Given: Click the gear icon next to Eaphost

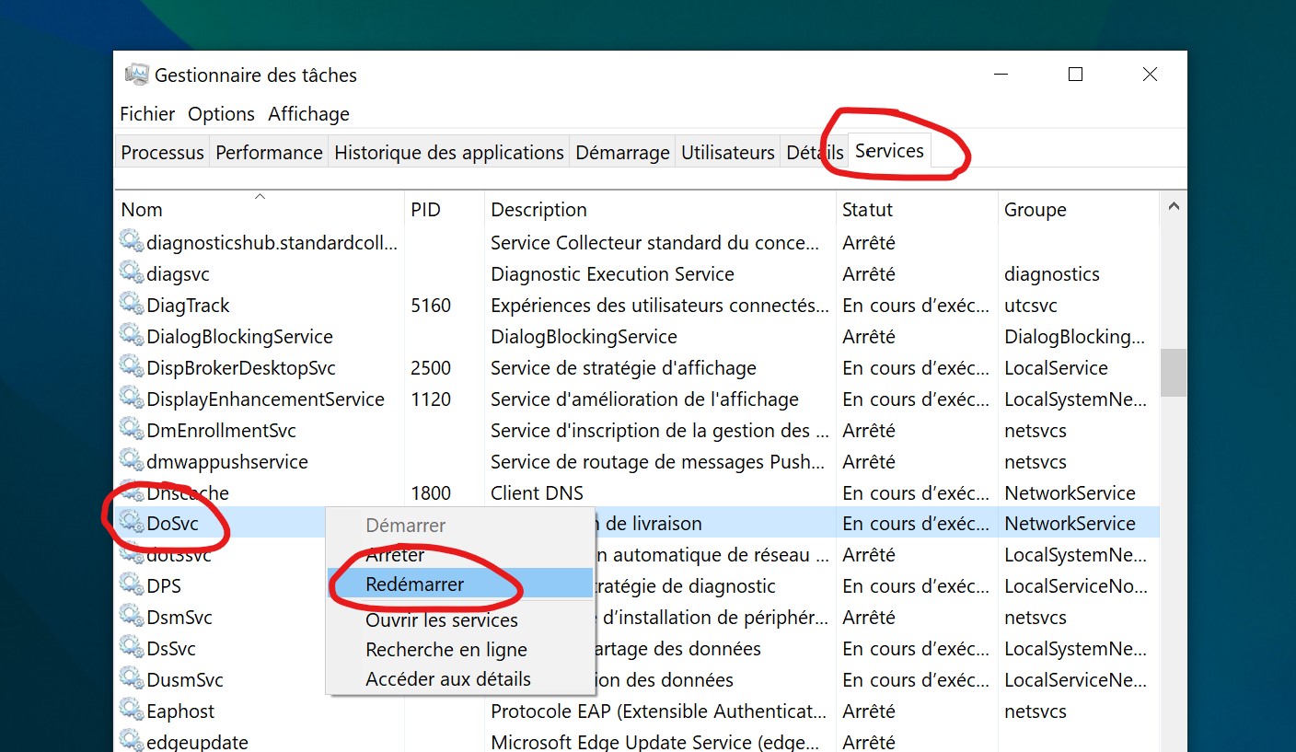Looking at the screenshot, I should 132,711.
